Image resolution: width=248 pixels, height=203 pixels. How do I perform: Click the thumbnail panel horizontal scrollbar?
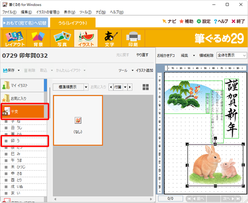[103, 199]
